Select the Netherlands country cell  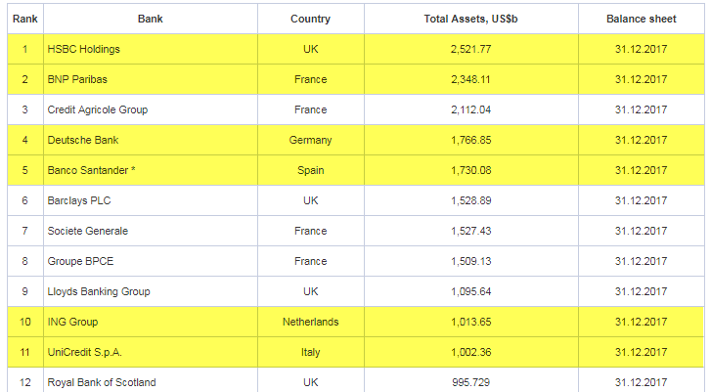(310, 322)
